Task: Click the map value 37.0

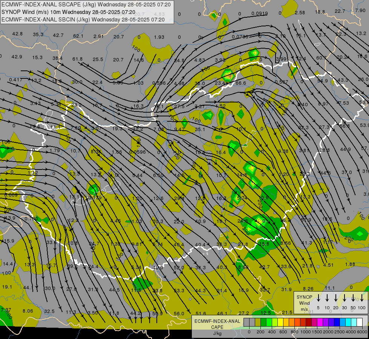Action: 347,173
